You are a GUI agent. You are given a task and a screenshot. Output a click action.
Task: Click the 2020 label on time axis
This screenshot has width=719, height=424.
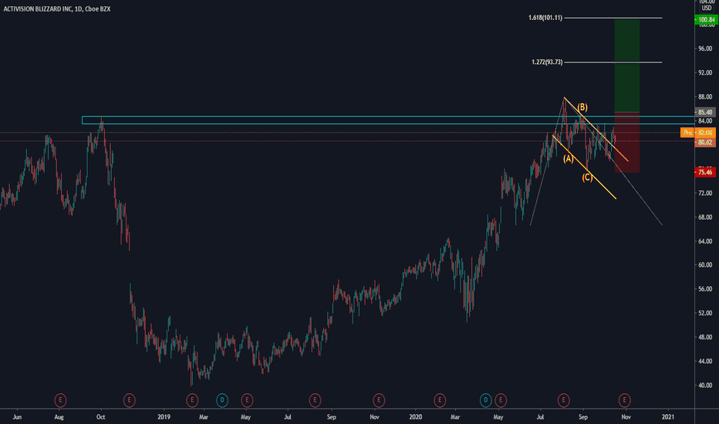pos(415,417)
